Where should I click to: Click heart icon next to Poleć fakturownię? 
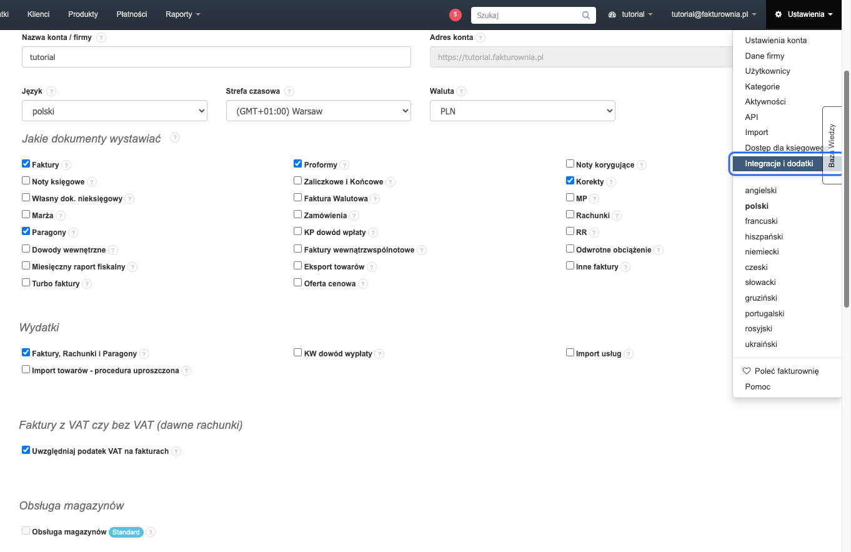[747, 371]
